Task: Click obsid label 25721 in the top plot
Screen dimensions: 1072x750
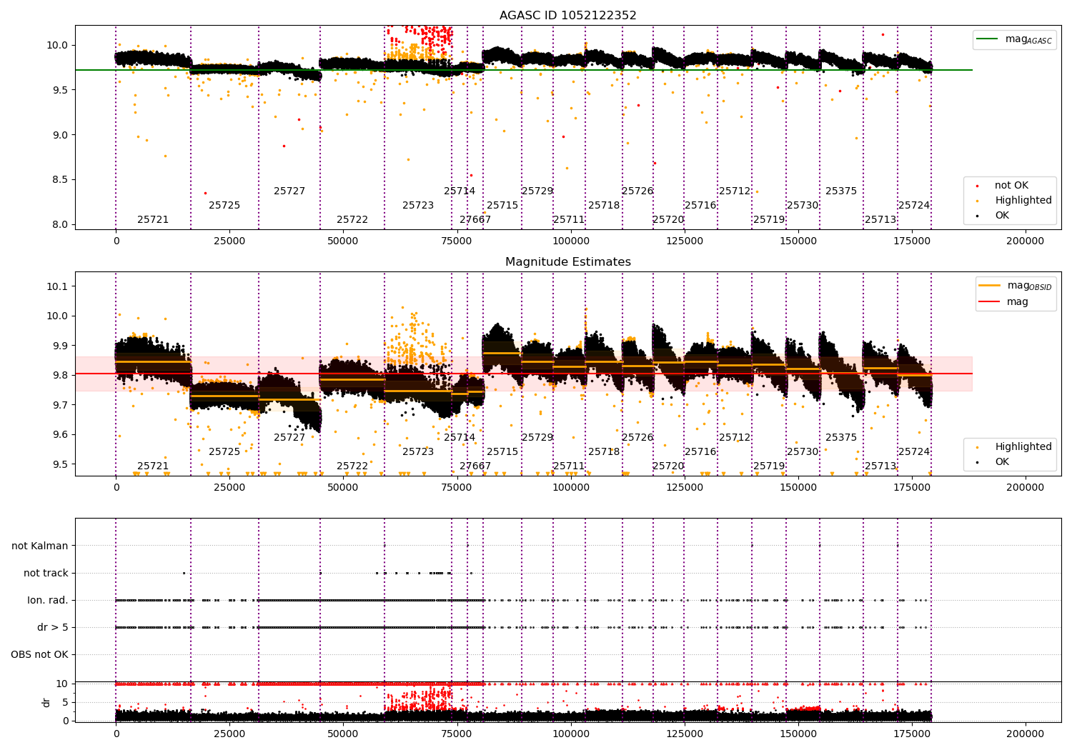Action: pos(153,220)
